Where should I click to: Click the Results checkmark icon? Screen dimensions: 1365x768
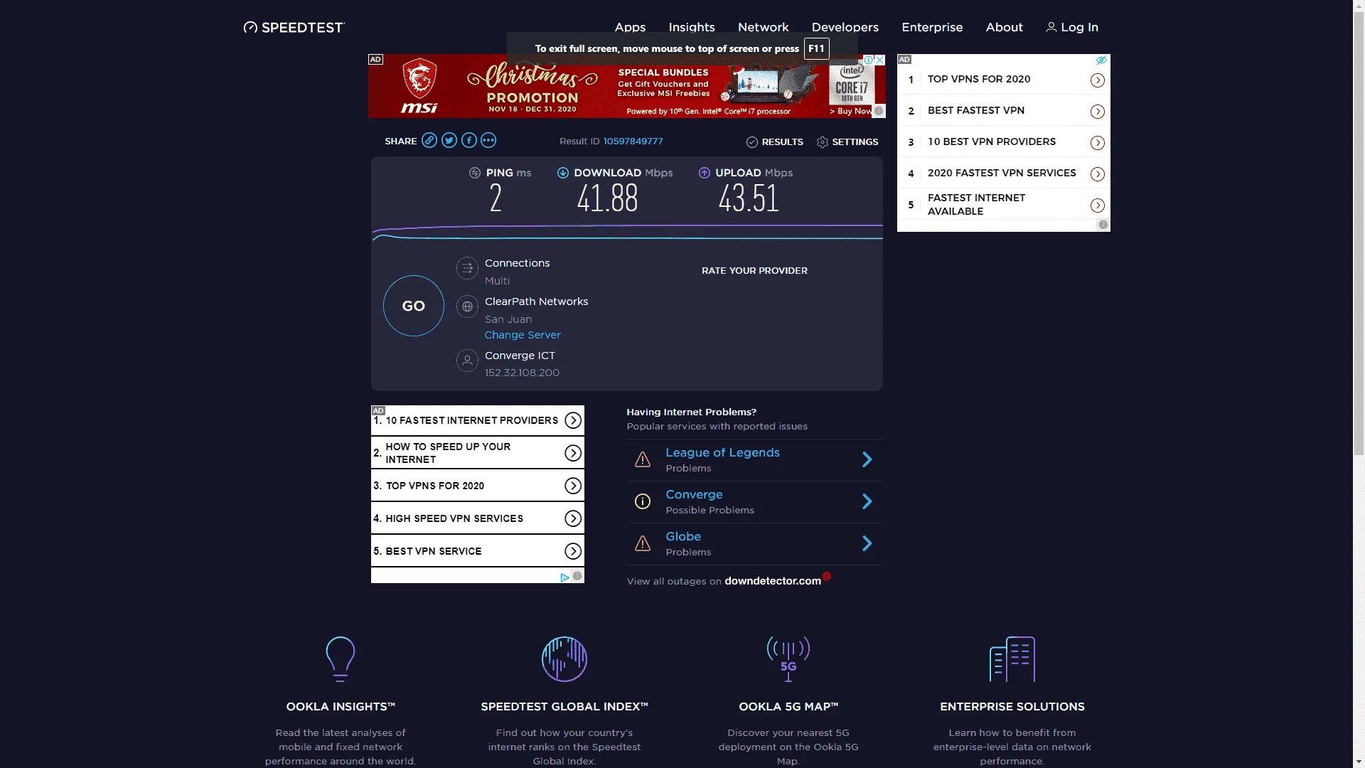[x=752, y=142]
